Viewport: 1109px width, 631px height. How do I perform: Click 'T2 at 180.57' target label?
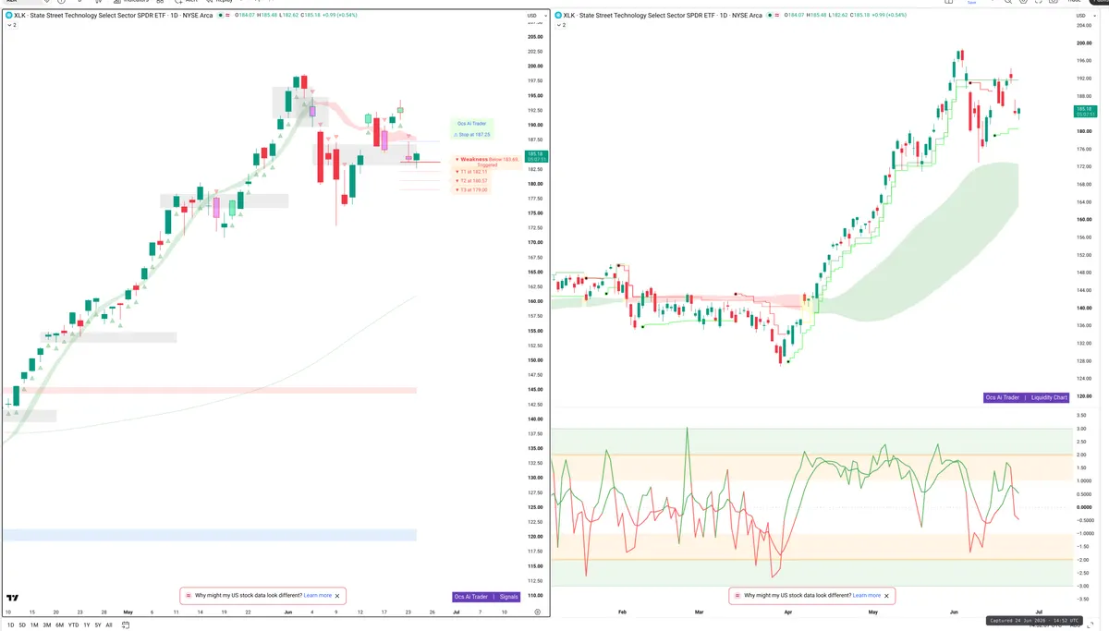471,180
